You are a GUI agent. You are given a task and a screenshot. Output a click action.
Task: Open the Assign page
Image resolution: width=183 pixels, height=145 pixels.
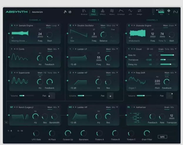[x=139, y=12]
